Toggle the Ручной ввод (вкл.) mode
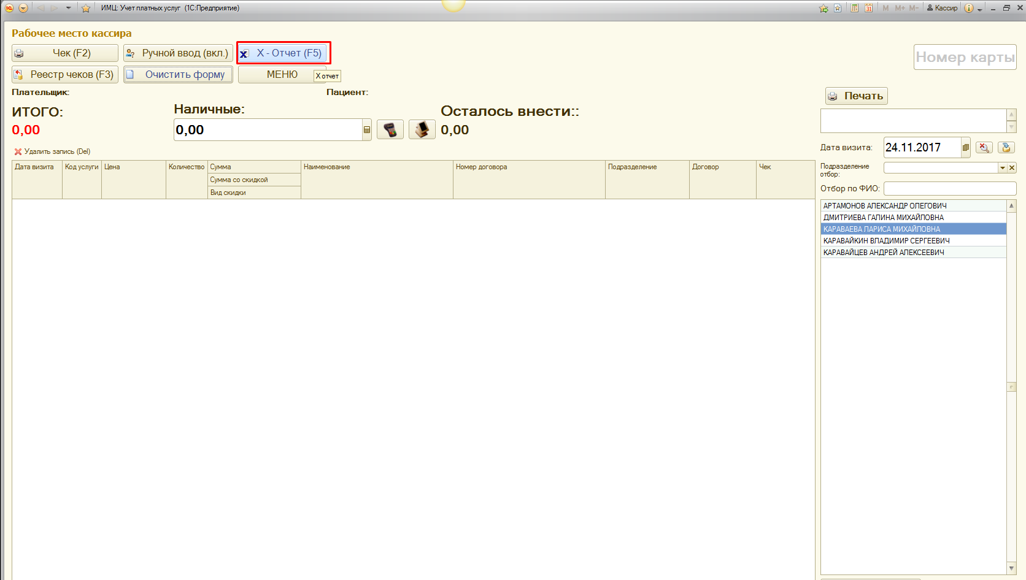The width and height of the screenshot is (1026, 580). (178, 53)
